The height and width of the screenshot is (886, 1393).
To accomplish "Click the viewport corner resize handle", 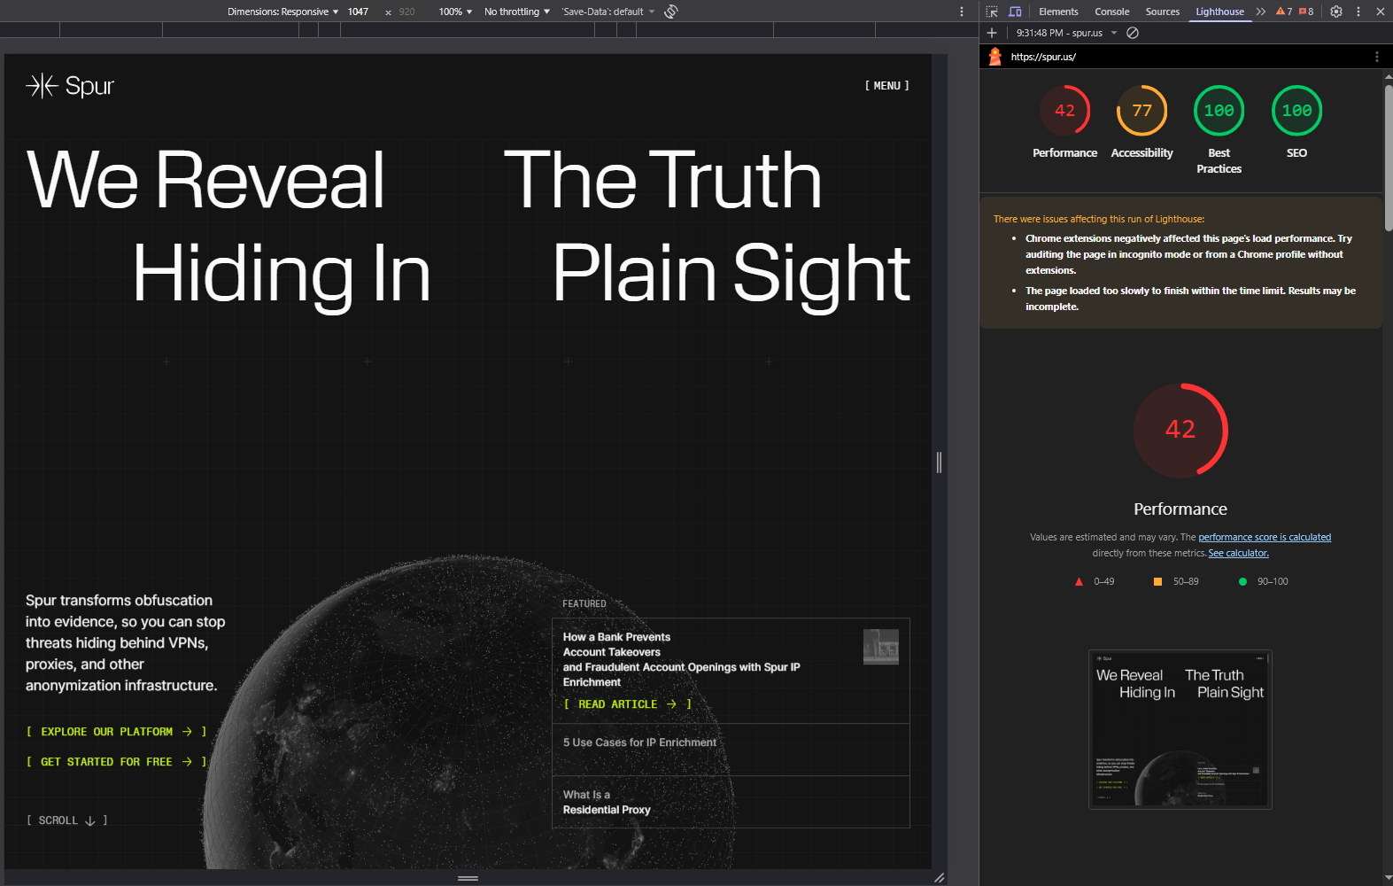I will pyautogui.click(x=939, y=878).
